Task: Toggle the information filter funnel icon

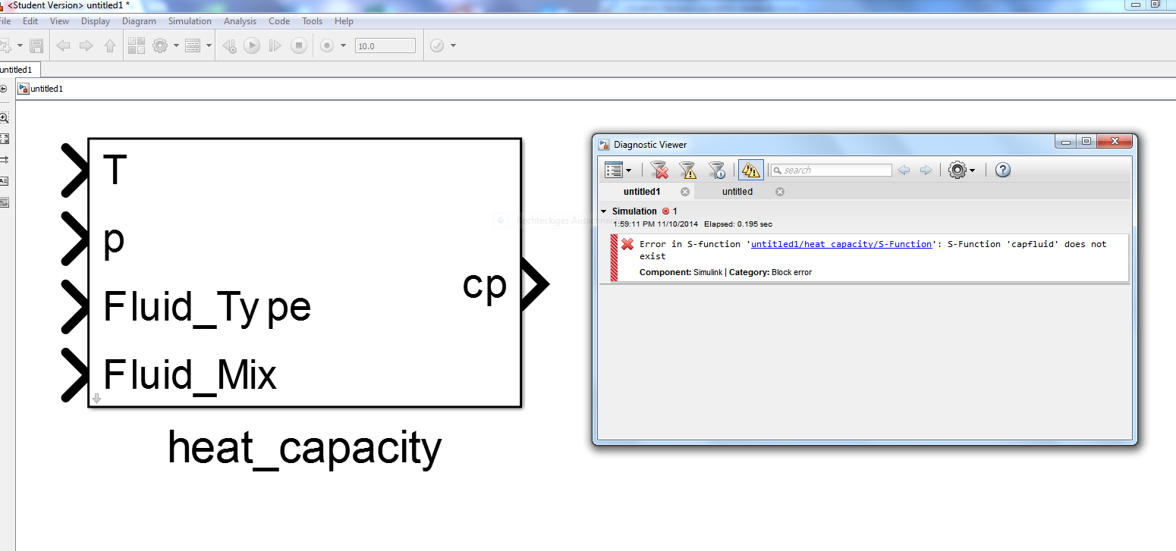Action: point(716,170)
